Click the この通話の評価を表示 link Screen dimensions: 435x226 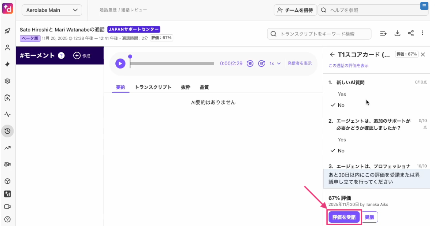pyautogui.click(x=349, y=66)
